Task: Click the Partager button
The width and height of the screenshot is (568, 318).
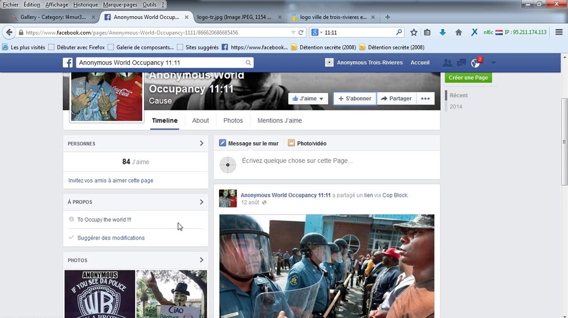Action: pos(396,98)
